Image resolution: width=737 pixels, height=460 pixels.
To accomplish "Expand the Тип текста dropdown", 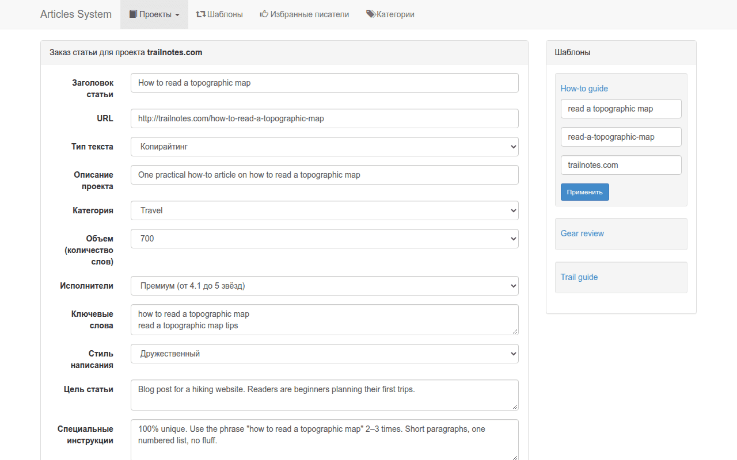I will tap(325, 147).
